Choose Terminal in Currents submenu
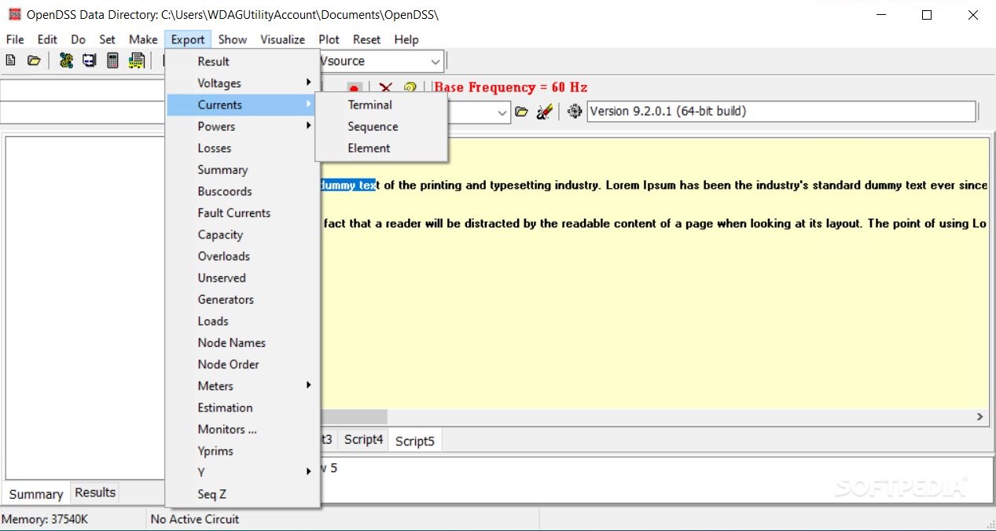The height and width of the screenshot is (531, 996). click(381, 105)
